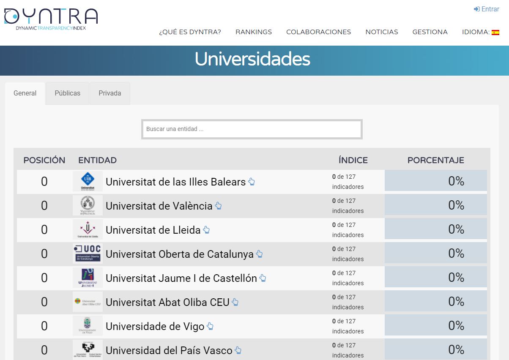This screenshot has height=360, width=509.
Task: Open the UOC logo thumbnail
Action: pyautogui.click(x=88, y=254)
